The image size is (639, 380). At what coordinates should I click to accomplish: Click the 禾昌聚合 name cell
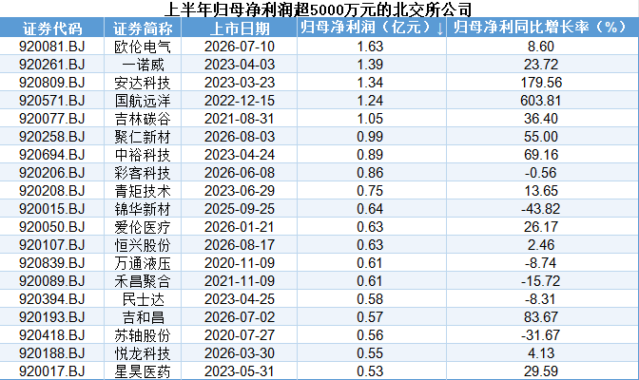143,281
